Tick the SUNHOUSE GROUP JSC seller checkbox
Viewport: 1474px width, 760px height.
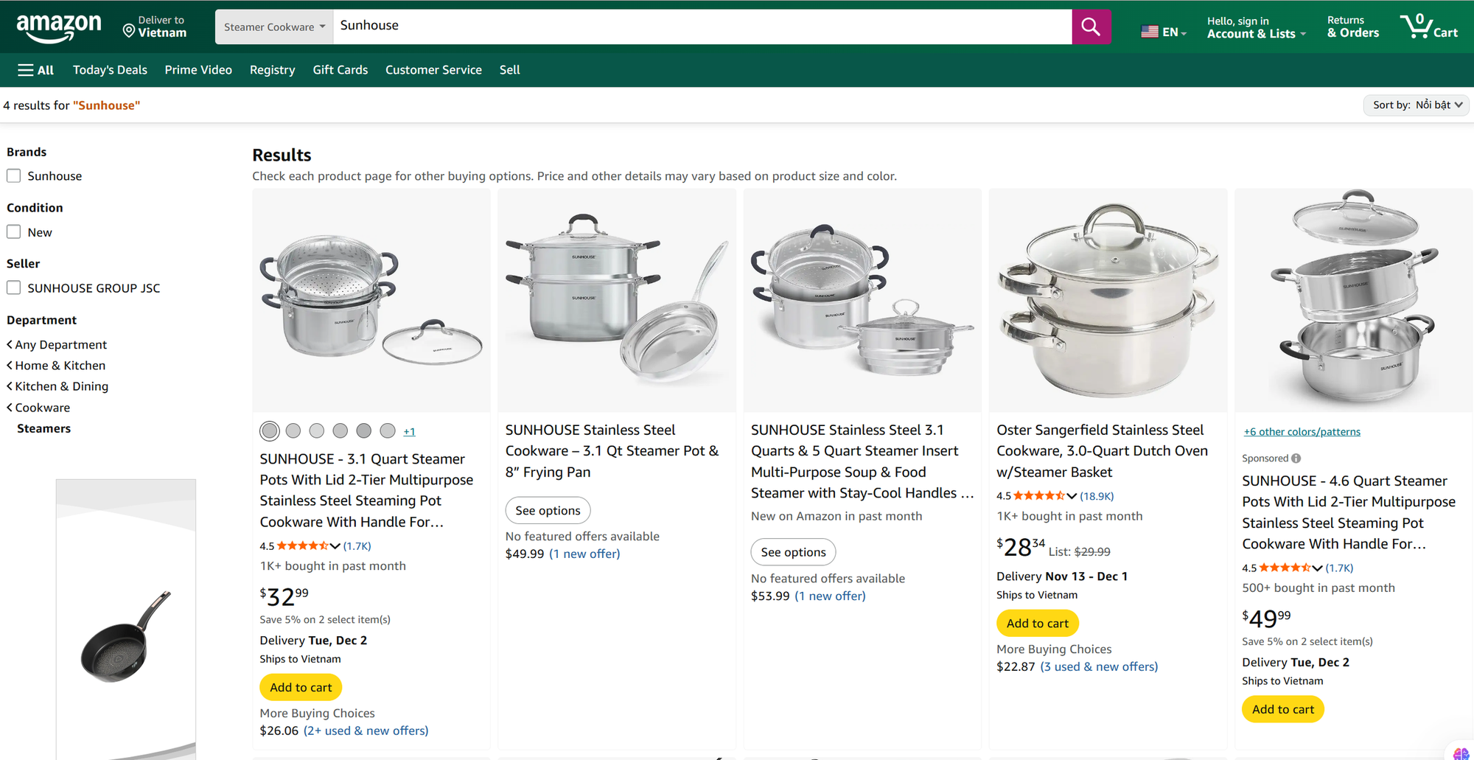14,288
